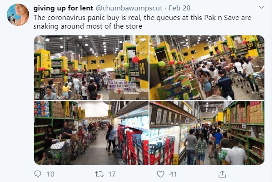Click the retweet arrows icon
Screen dimensions: 273x182
[x=99, y=174]
